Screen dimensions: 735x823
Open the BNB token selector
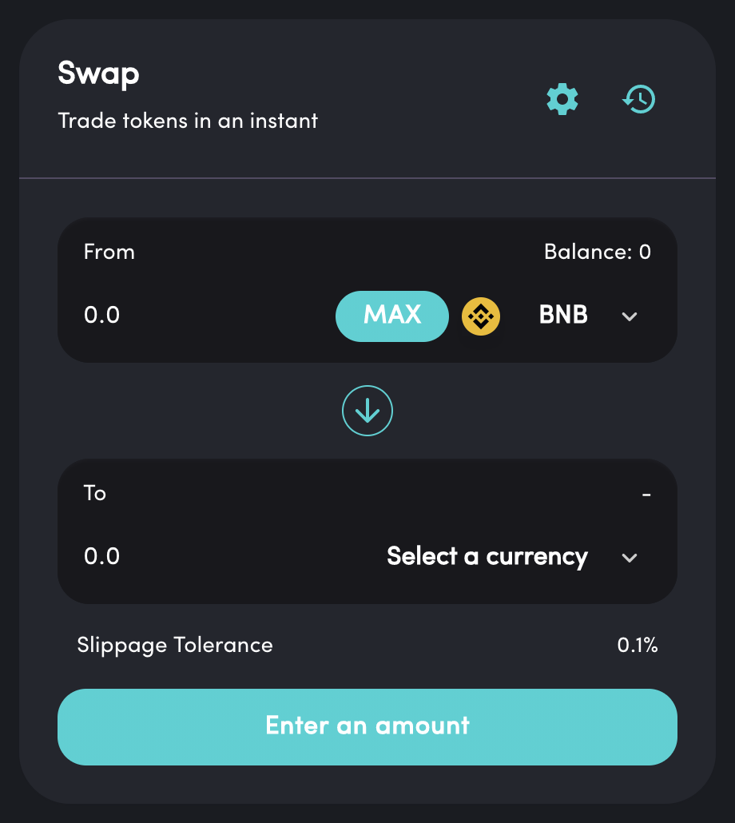point(563,316)
